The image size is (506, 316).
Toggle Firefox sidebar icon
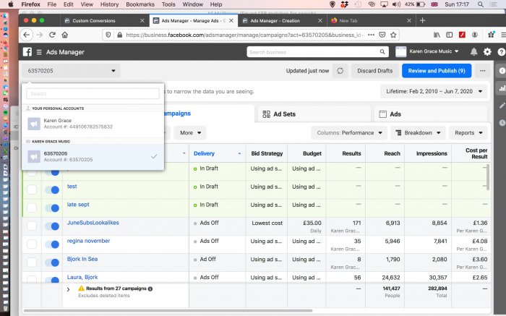[x=449, y=35]
